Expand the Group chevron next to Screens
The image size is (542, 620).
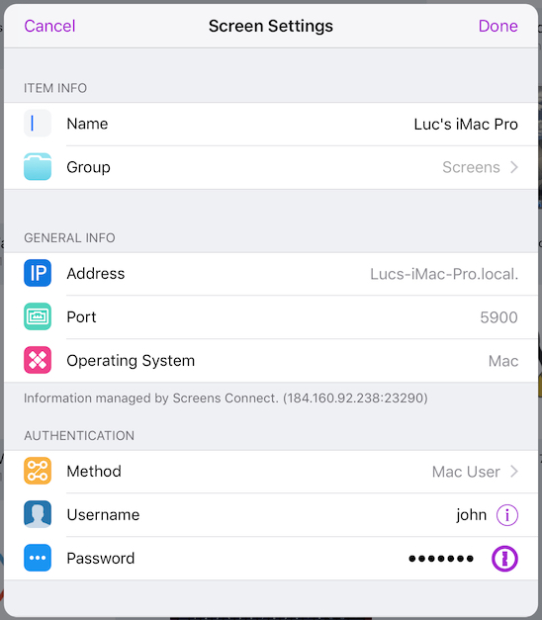514,167
